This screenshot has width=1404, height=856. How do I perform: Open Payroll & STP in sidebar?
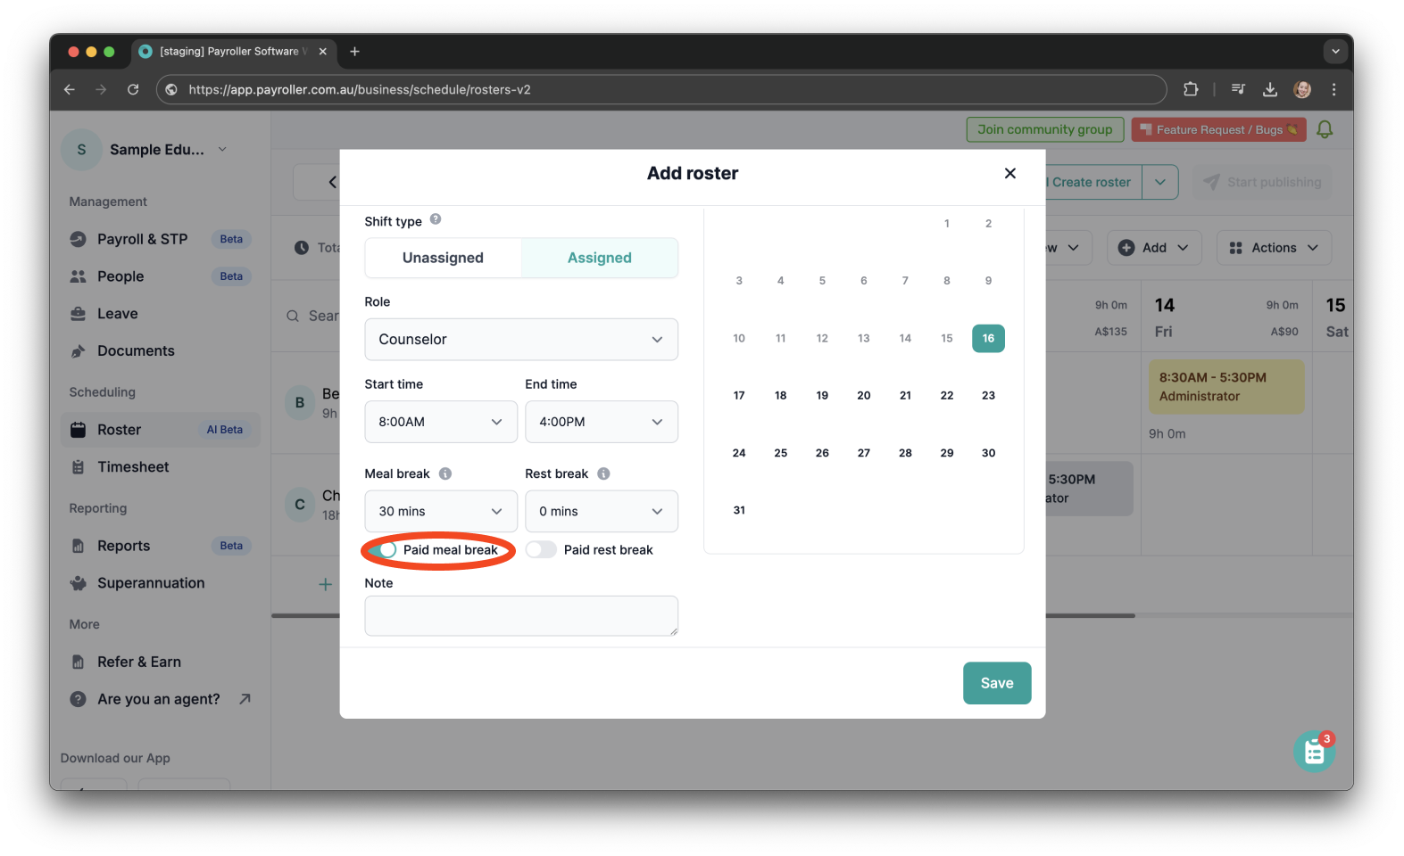pos(161,239)
